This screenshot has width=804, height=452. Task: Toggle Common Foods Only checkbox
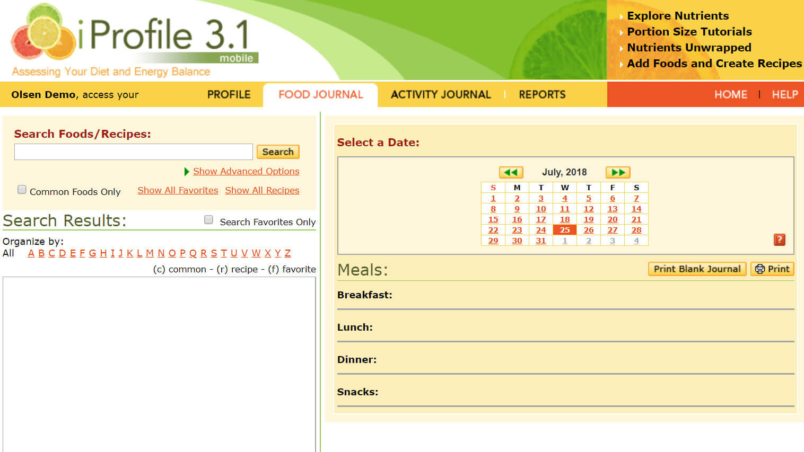[22, 190]
